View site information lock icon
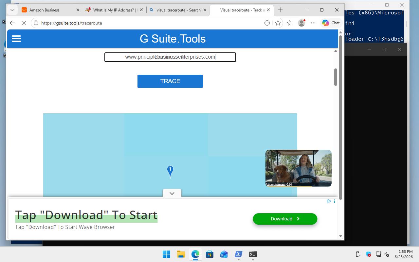The image size is (419, 262). coord(36,23)
